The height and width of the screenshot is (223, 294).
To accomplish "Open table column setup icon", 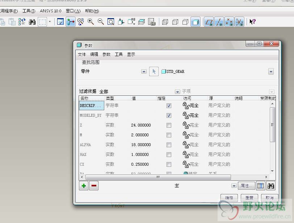I will [261, 186].
